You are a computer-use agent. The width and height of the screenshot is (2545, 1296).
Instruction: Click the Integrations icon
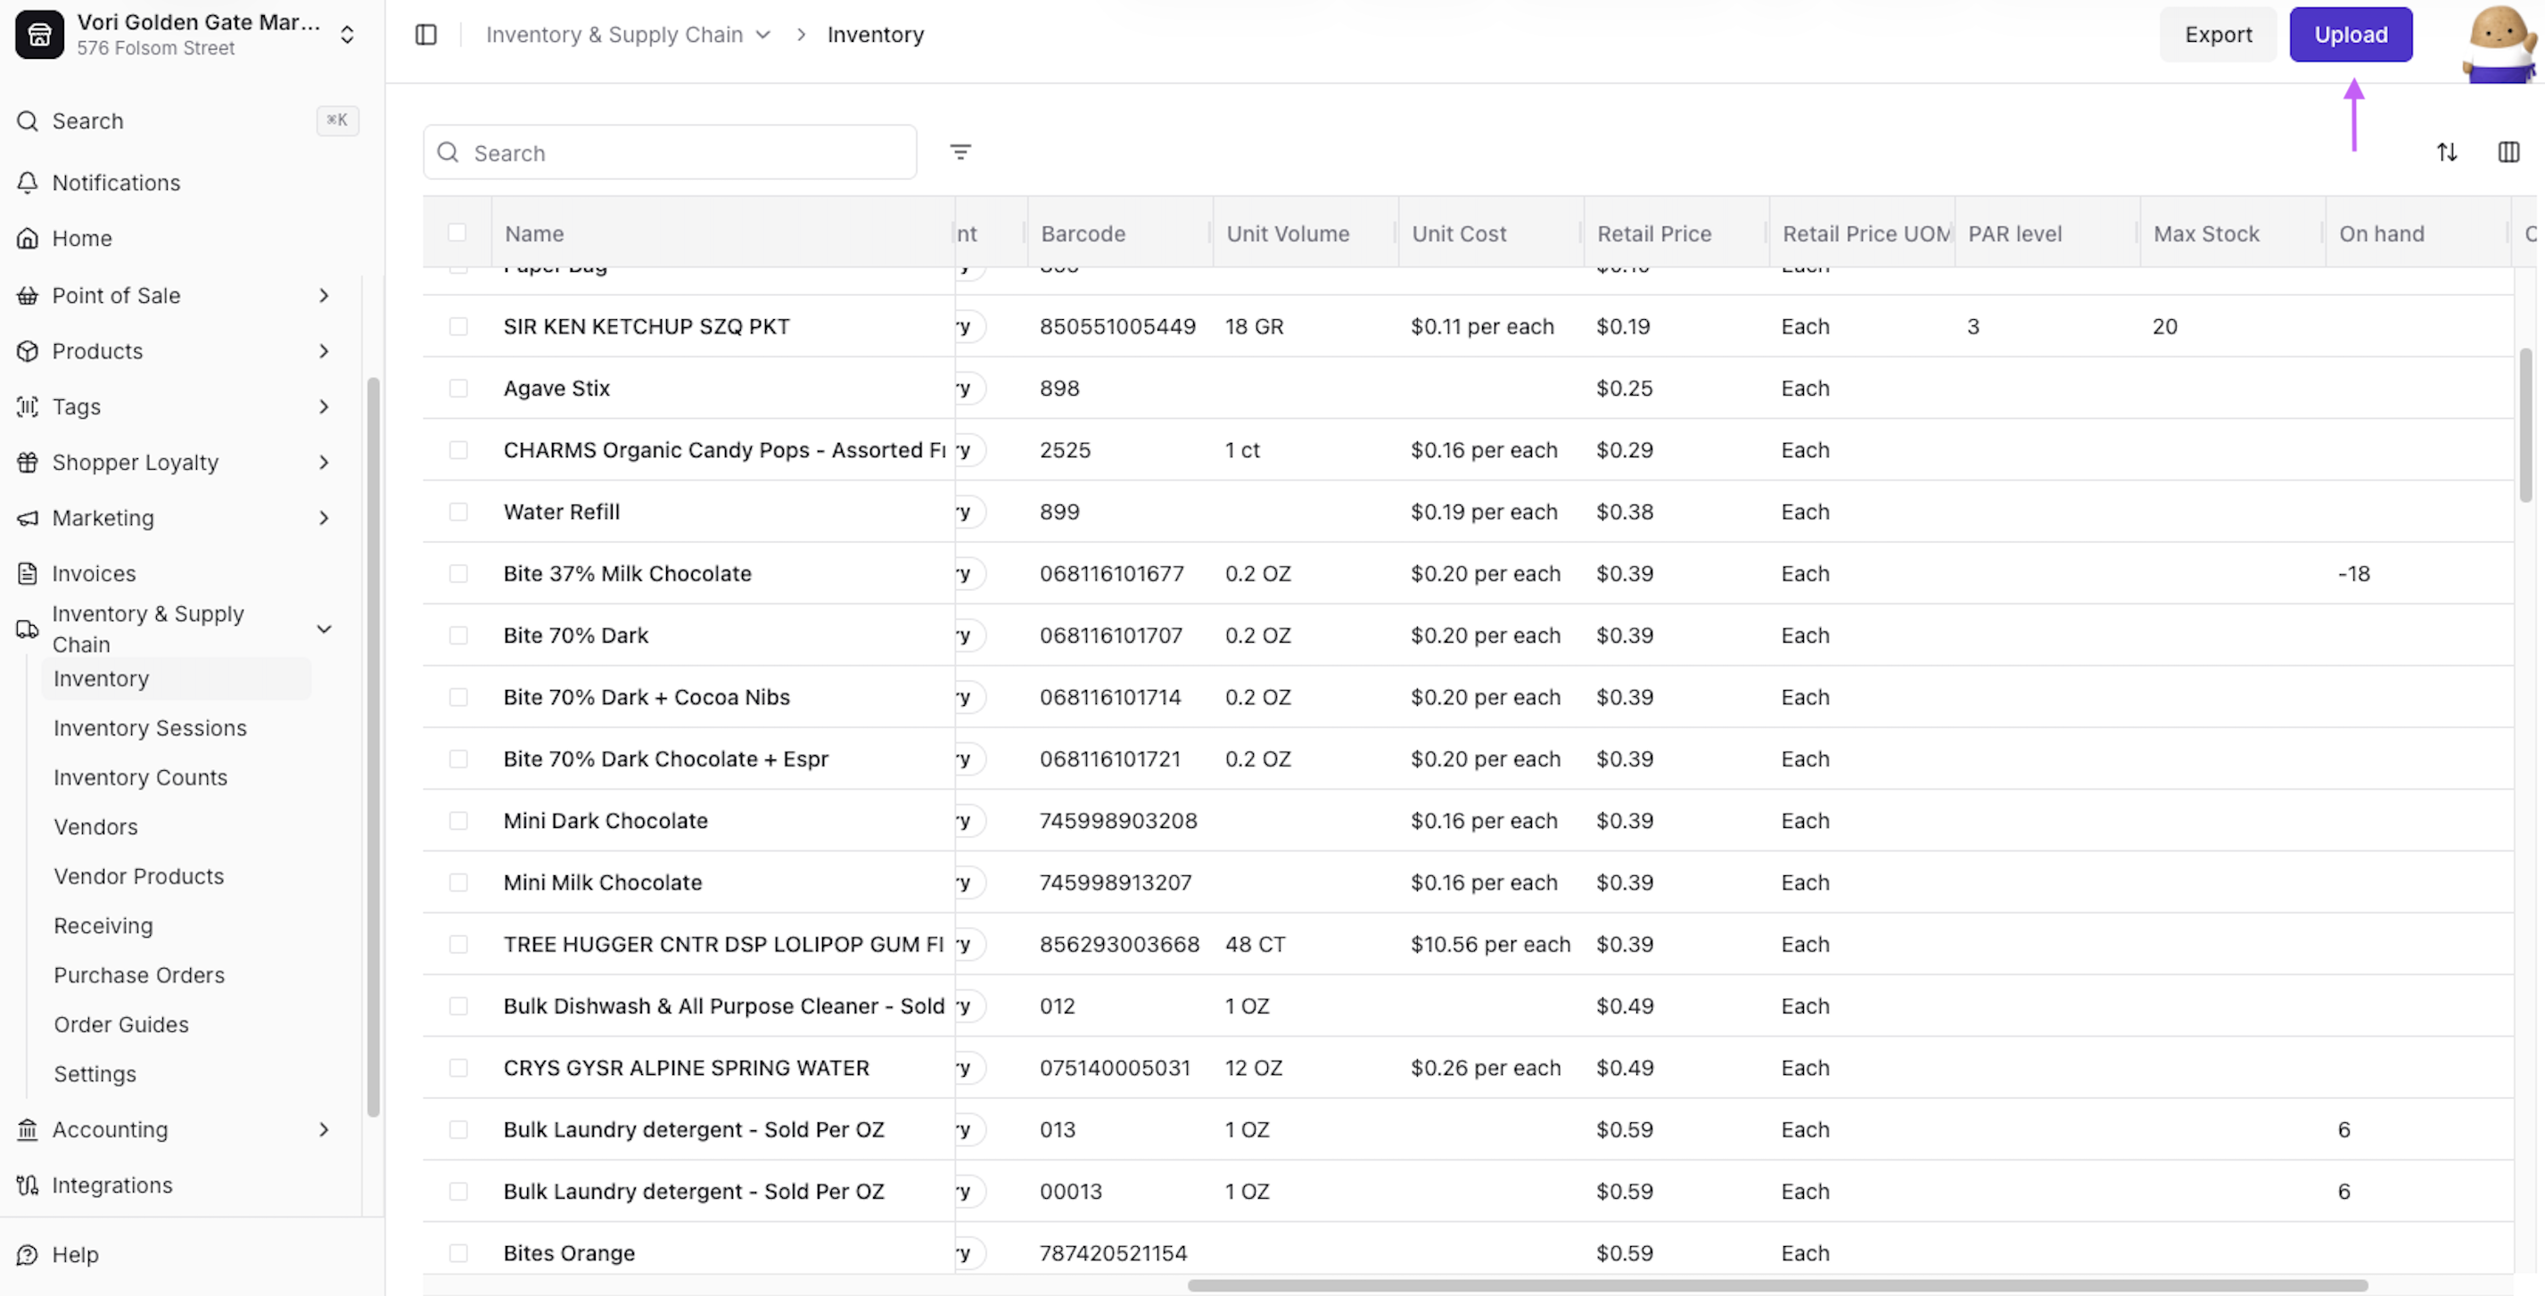tap(28, 1185)
